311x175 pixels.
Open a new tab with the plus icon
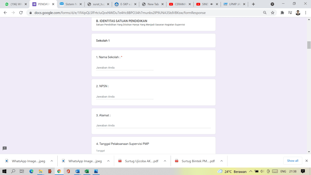pyautogui.click(x=253, y=4)
